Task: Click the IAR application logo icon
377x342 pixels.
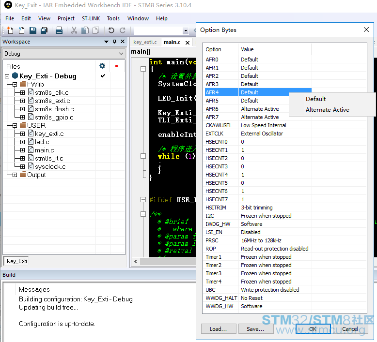Action: (x=8, y=5)
